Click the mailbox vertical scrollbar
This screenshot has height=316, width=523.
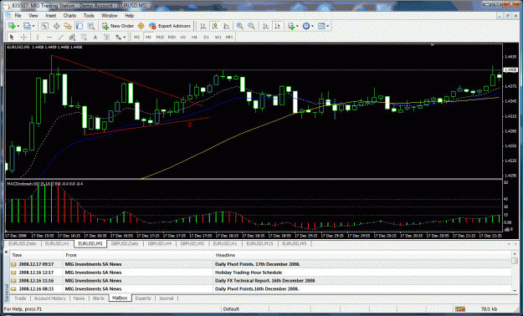click(515, 272)
